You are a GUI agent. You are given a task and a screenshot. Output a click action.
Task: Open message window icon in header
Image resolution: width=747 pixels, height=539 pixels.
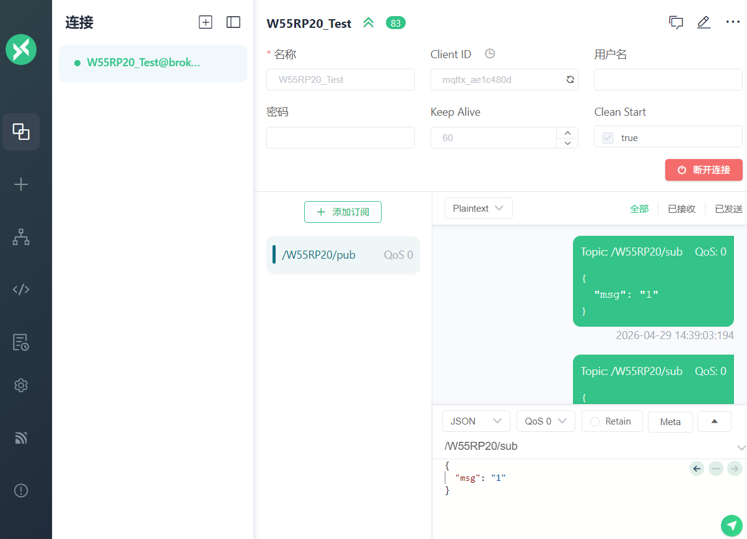click(676, 22)
